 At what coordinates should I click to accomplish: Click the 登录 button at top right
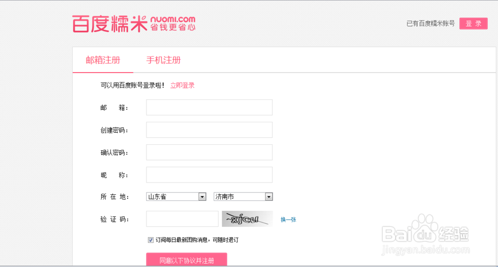point(473,23)
